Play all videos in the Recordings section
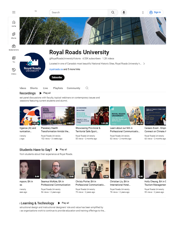 (45, 93)
